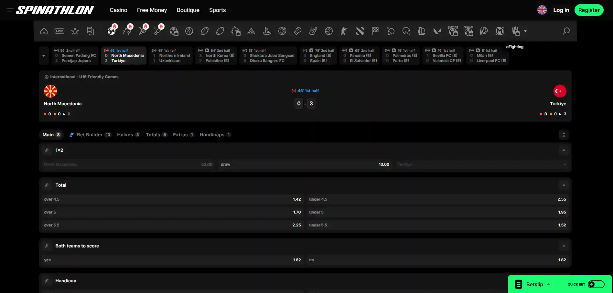Image resolution: width=613 pixels, height=293 pixels.
Task: Pin the Both teams to score market
Action: [x=47, y=246]
